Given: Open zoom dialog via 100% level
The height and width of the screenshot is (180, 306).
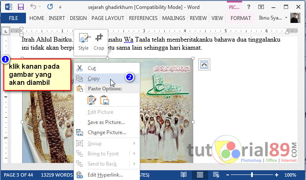Looking at the screenshot, I should [290, 175].
